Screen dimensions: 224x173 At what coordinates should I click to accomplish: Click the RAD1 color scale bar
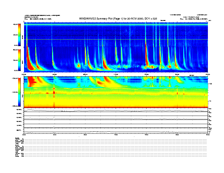tap(19, 60)
